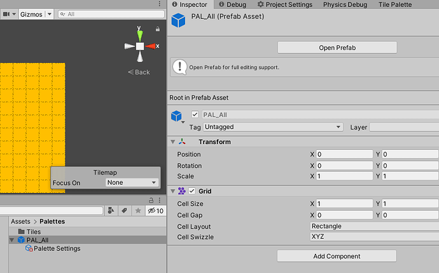Toggle the PAL_All active checkbox
The image size is (439, 273).
pos(195,115)
